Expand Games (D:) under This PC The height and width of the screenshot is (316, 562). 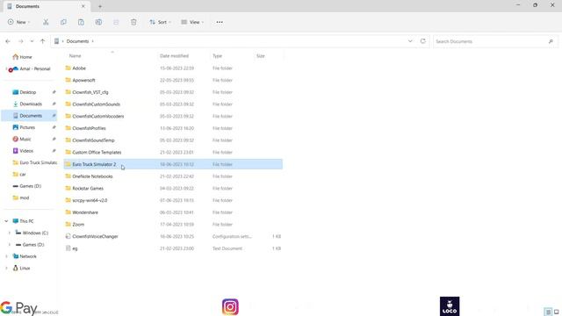[x=10, y=245]
